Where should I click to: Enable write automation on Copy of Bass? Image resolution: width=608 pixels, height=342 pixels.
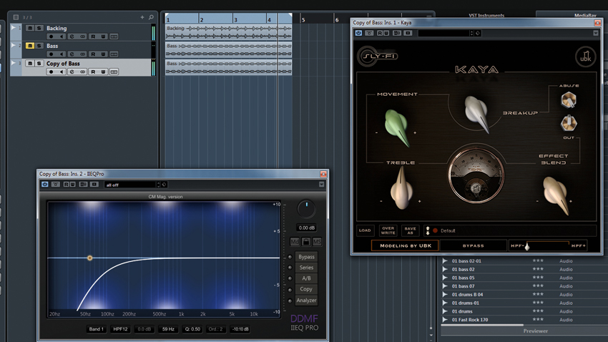click(x=103, y=72)
